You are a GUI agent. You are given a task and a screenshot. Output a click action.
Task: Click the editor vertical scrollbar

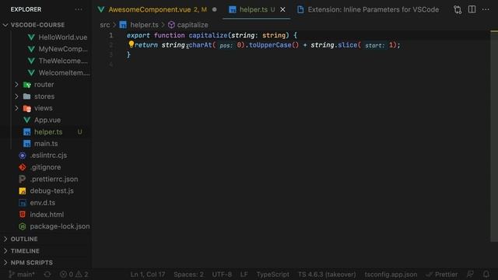point(494,137)
